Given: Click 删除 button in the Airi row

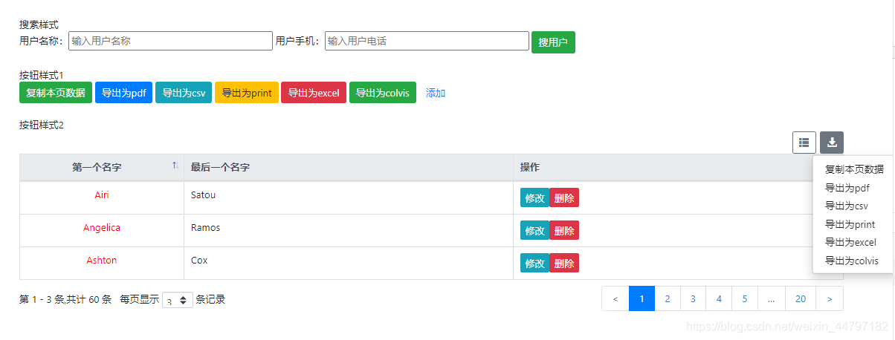Looking at the screenshot, I should pyautogui.click(x=564, y=197).
